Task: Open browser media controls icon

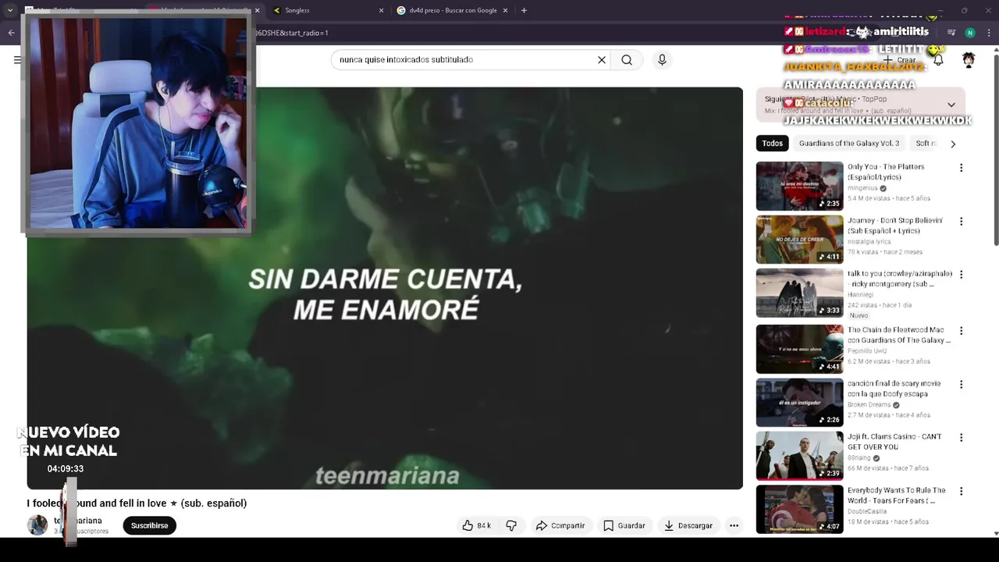Action: 951,33
